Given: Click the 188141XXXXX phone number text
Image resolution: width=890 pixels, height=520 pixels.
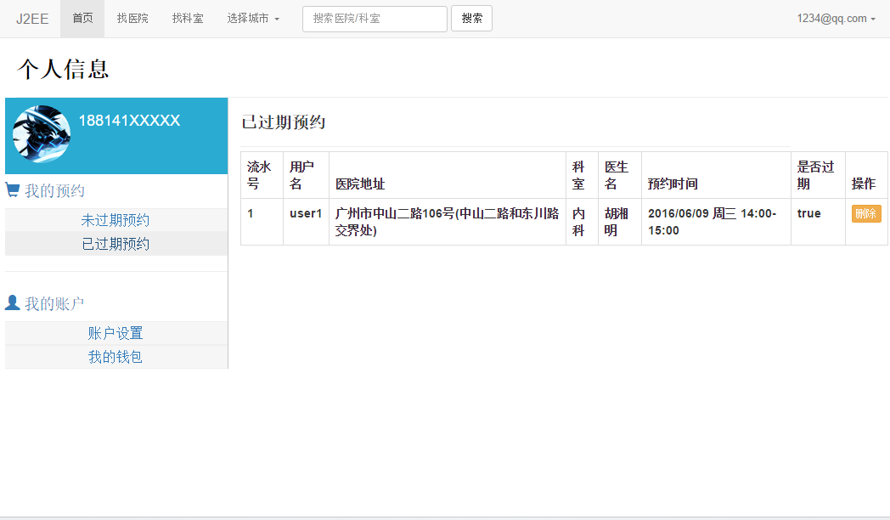Looking at the screenshot, I should coord(129,121).
